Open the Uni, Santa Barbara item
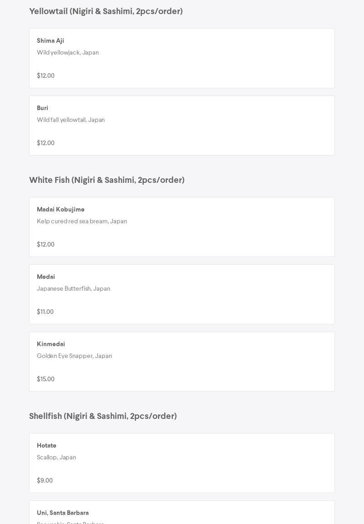The image size is (364, 524). click(x=63, y=513)
